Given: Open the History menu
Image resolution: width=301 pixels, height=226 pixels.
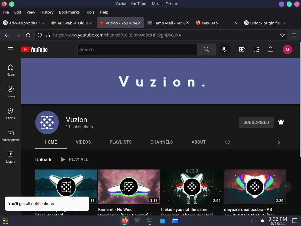Looking at the screenshot, I should (x=47, y=12).
